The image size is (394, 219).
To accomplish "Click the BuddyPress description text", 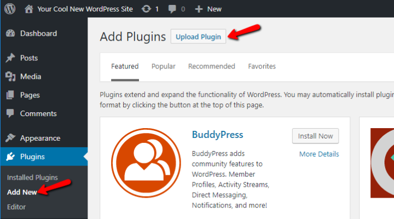I will click(x=230, y=179).
